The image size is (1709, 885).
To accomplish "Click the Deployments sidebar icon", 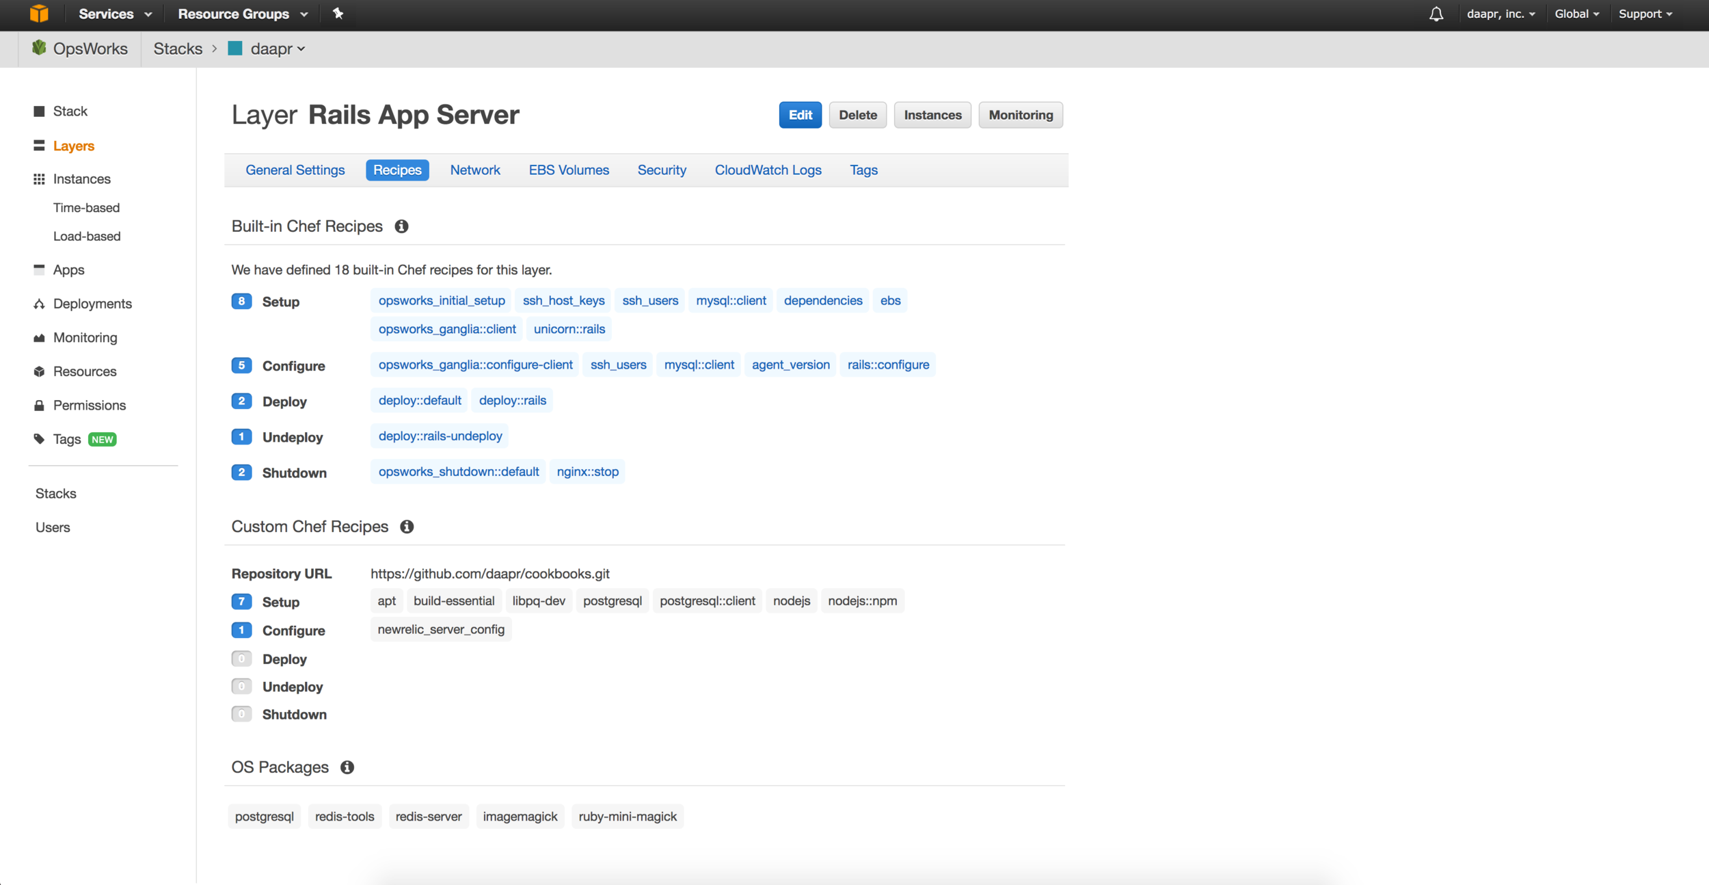I will click(39, 304).
